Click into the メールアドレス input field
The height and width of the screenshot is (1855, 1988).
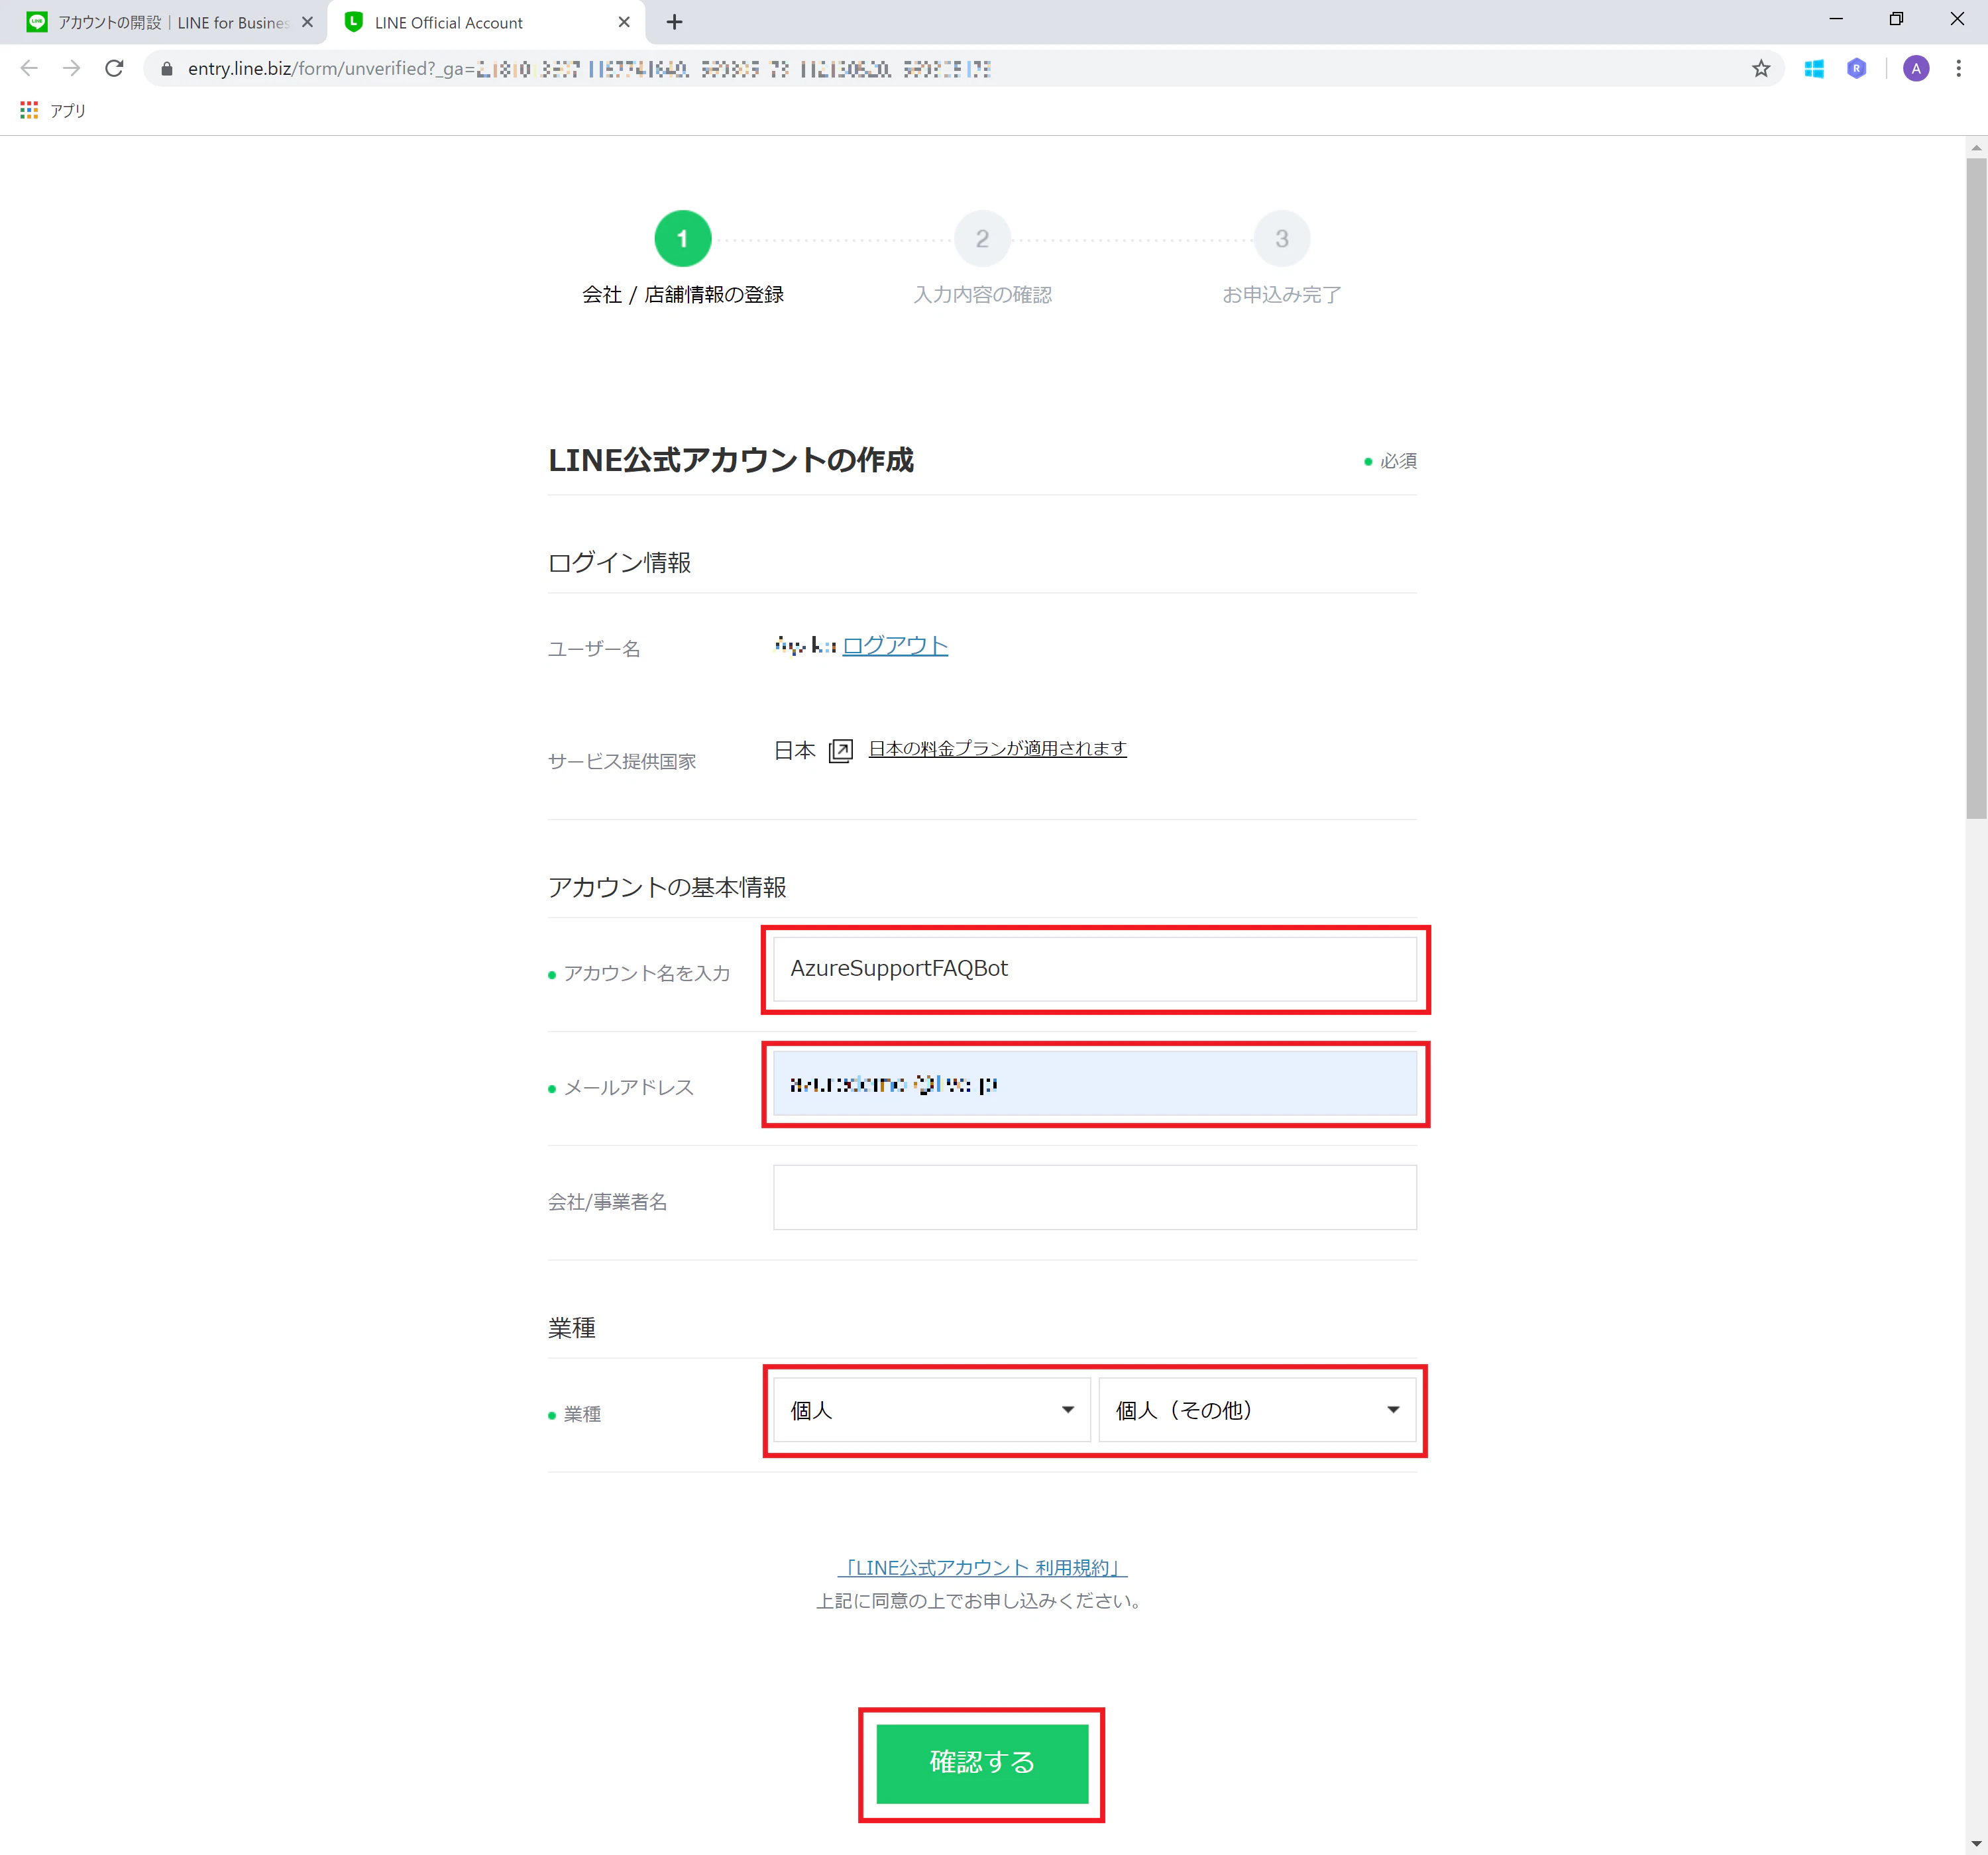[x=1094, y=1082]
